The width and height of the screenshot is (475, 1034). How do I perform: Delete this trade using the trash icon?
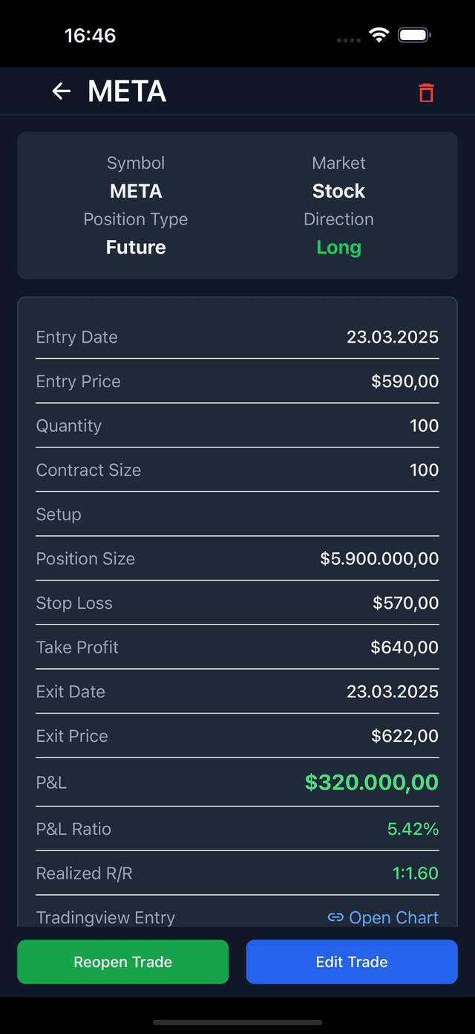(425, 93)
